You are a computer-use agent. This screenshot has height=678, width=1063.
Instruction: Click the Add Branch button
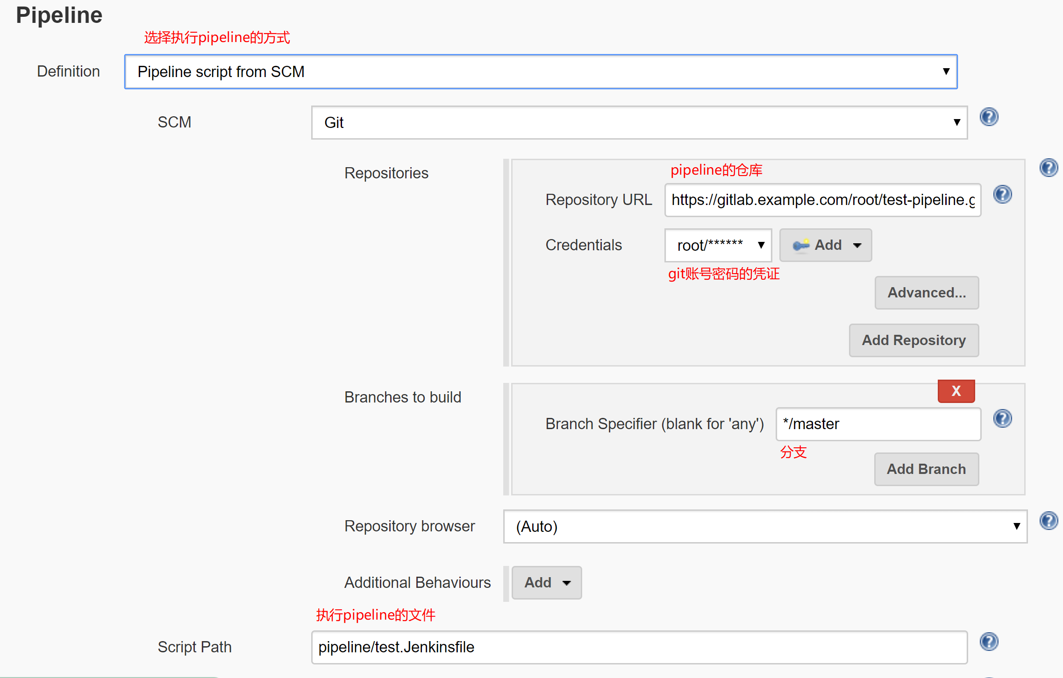point(926,469)
